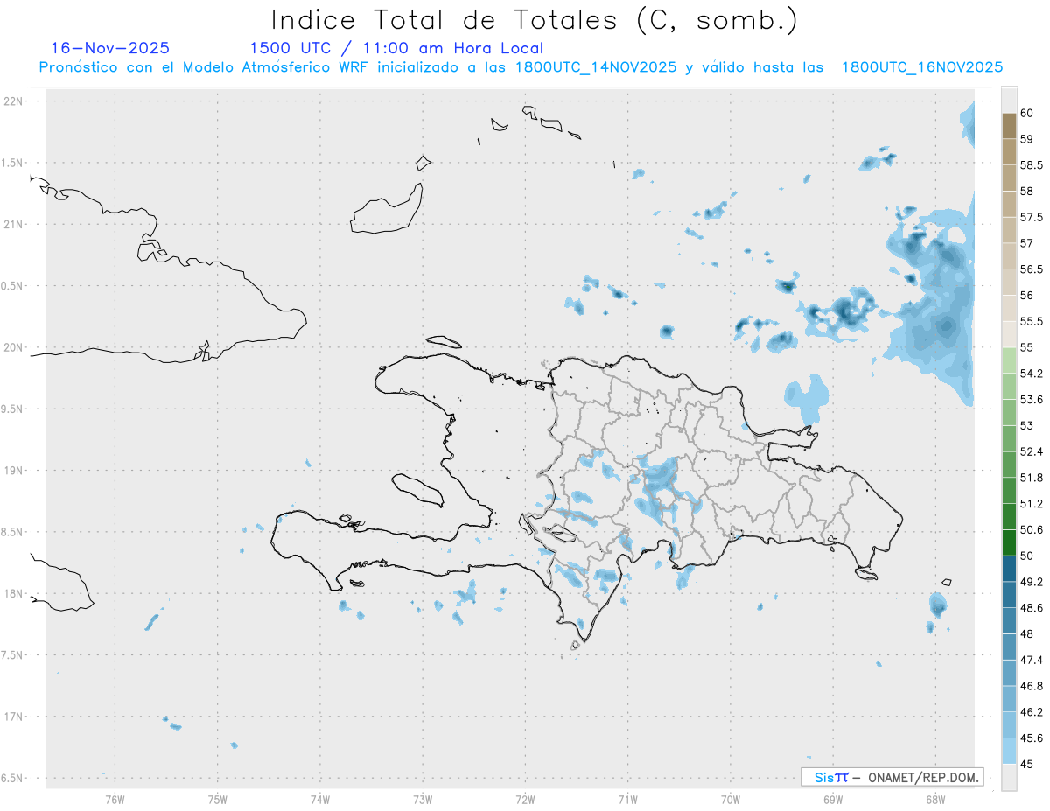1050x811 pixels.
Task: Click latitude axis label "0.5N"
Action: (x=12, y=286)
